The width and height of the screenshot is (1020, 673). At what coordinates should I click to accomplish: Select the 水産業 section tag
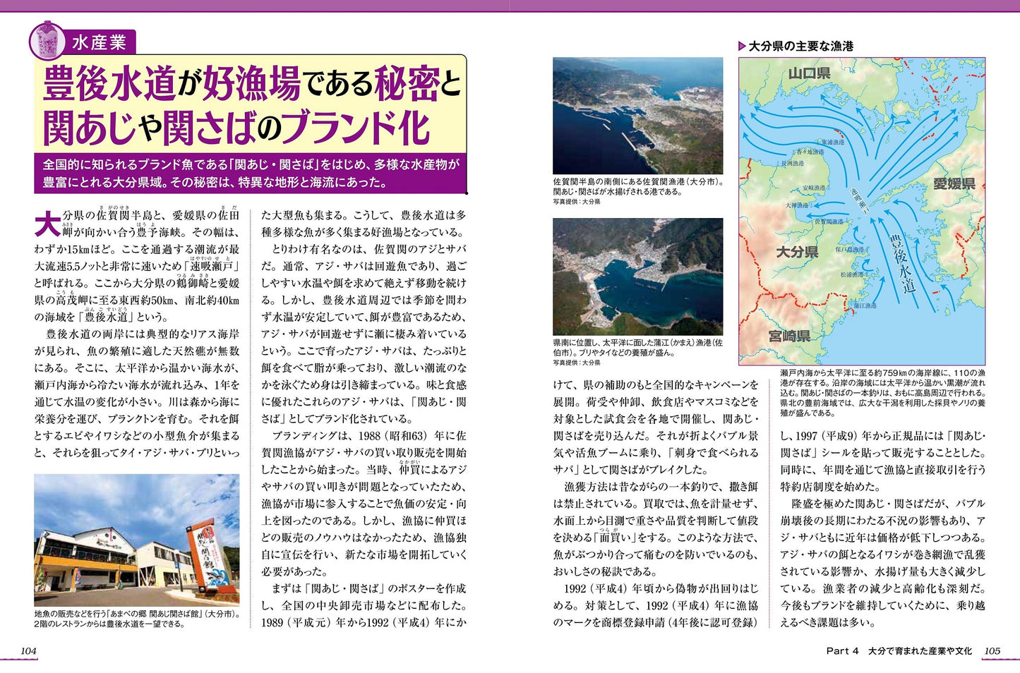coord(100,42)
